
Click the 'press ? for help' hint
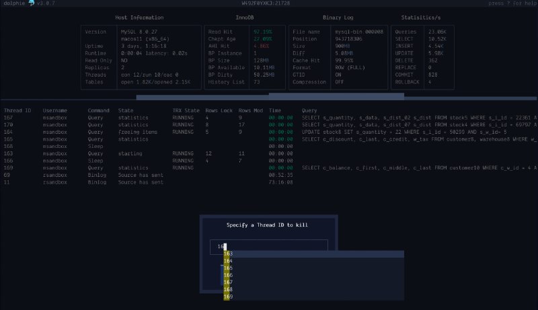[512, 3]
